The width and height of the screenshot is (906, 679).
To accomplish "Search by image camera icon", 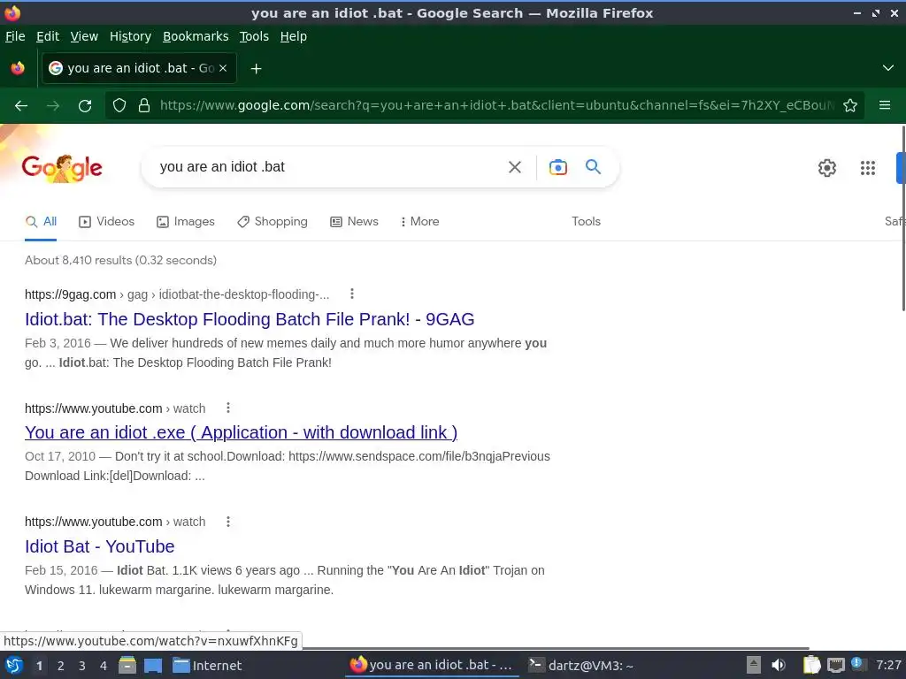I will click(557, 167).
